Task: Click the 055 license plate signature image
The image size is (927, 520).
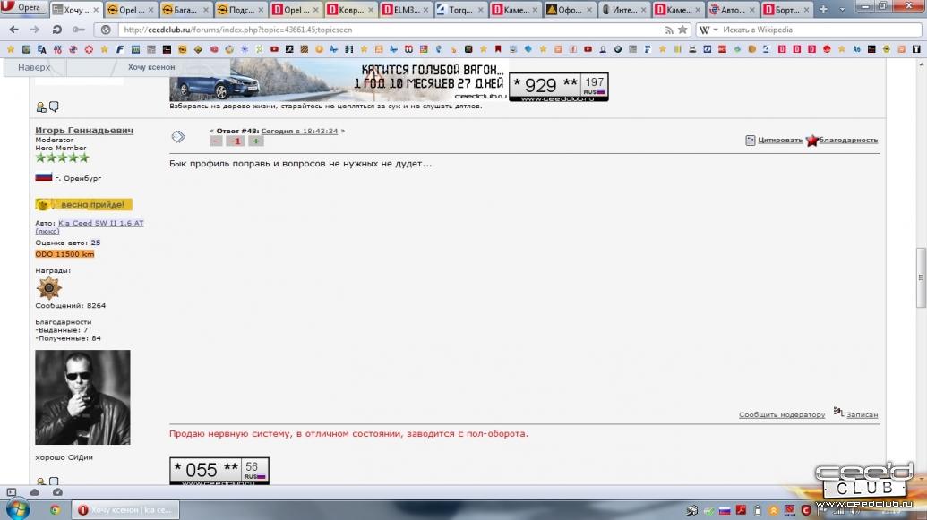Action: click(219, 471)
